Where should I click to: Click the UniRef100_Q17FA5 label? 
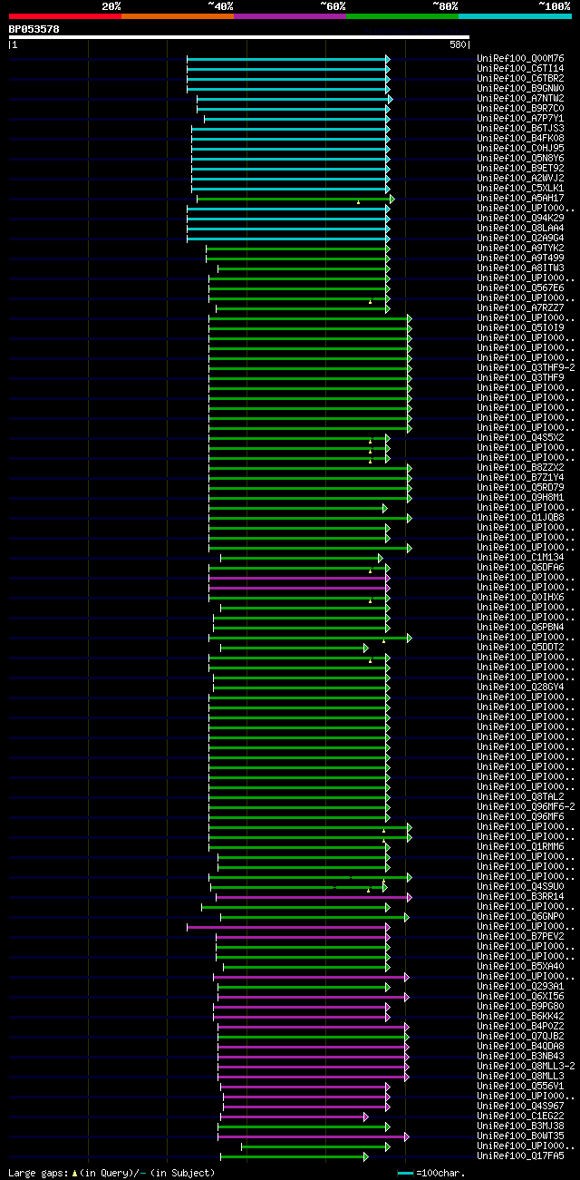coord(520,1156)
